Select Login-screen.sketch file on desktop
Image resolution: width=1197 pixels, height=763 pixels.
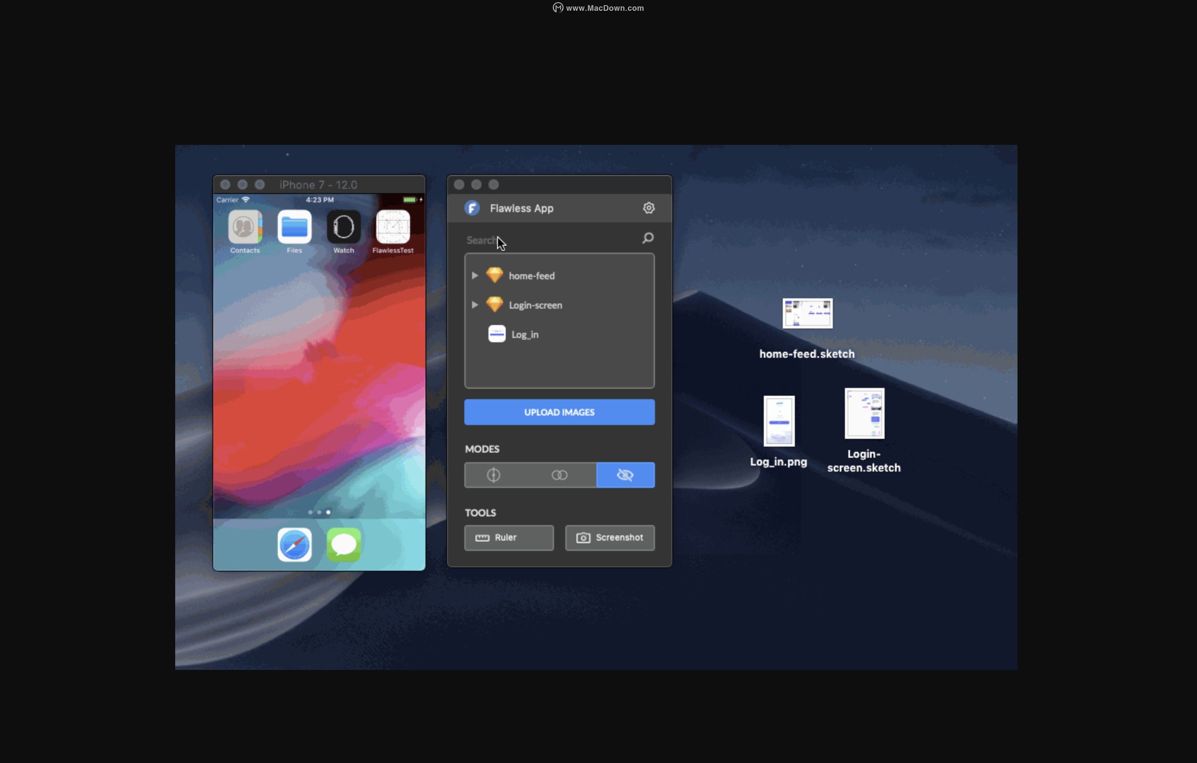tap(864, 431)
